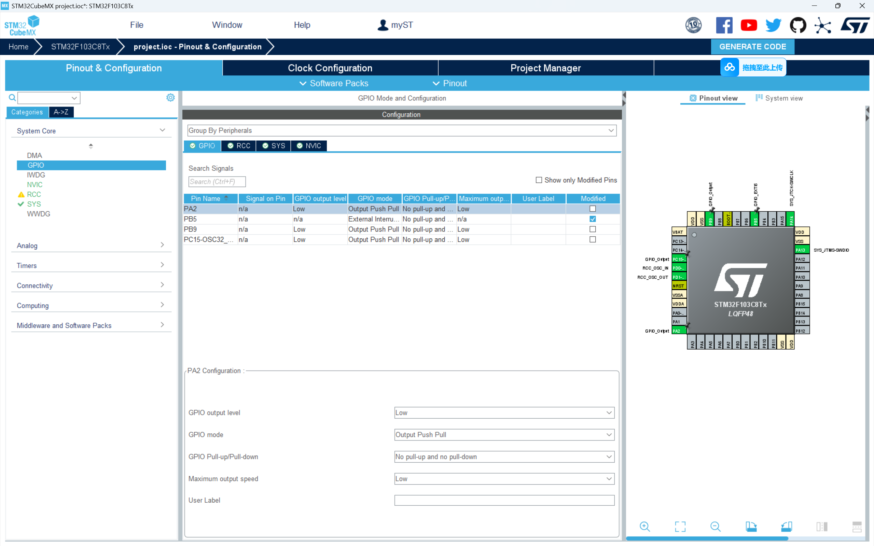Switch to the Project Manager tab
874x546 pixels.
[x=546, y=68]
